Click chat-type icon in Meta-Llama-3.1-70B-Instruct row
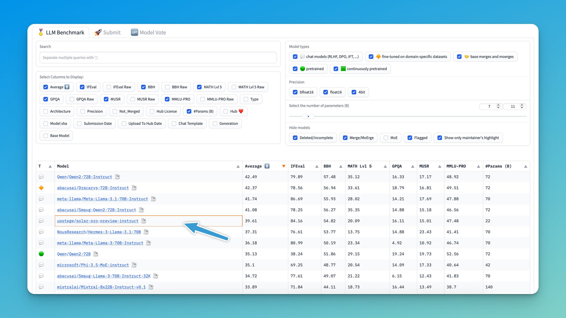Viewport: 566px width, 318px height. tap(41, 199)
